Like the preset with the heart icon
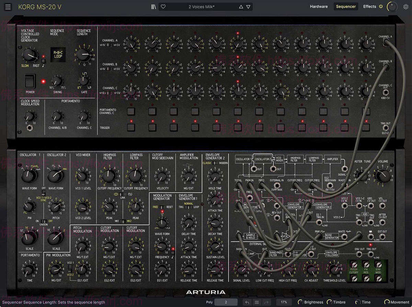Image resolution: width=412 pixels, height=307 pixels. 163,7
